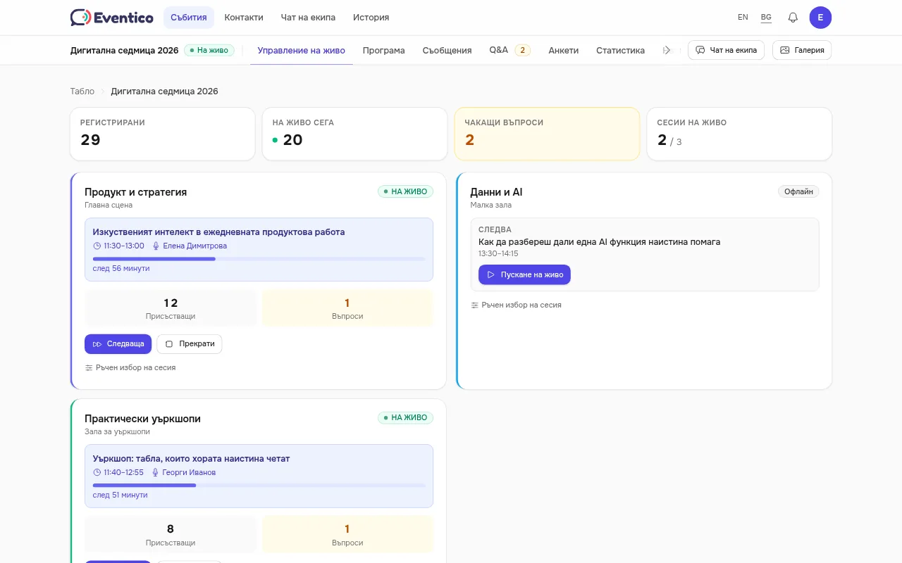Start session with Пускане на живо
902x563 pixels.
coord(524,274)
